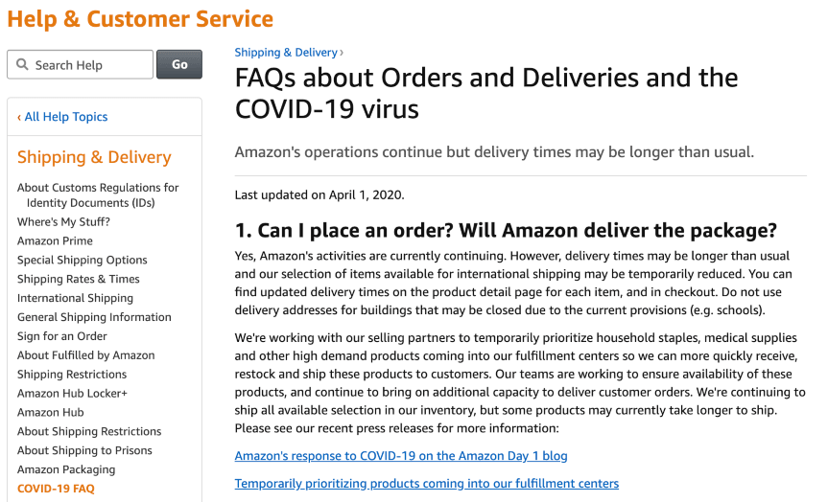
Task: Open the Shipping & Delivery sidebar heading
Action: (94, 157)
